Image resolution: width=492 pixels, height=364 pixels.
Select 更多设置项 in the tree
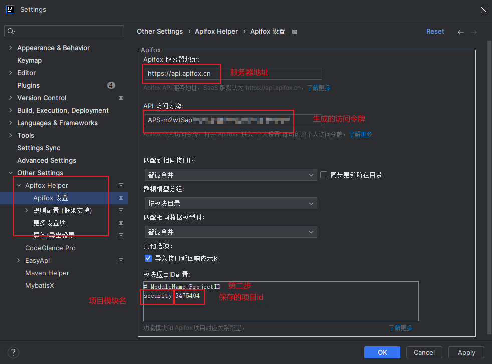coord(49,223)
